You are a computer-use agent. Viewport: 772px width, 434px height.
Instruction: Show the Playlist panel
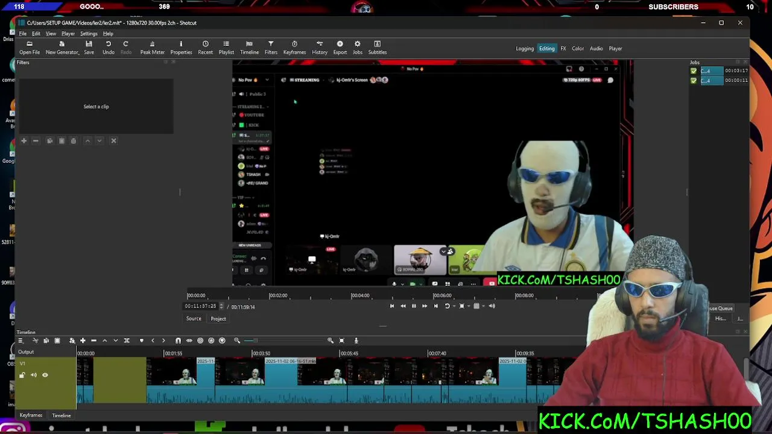(x=226, y=48)
